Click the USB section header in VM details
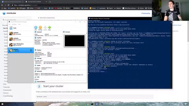The image size is (189, 106). tap(38, 77)
